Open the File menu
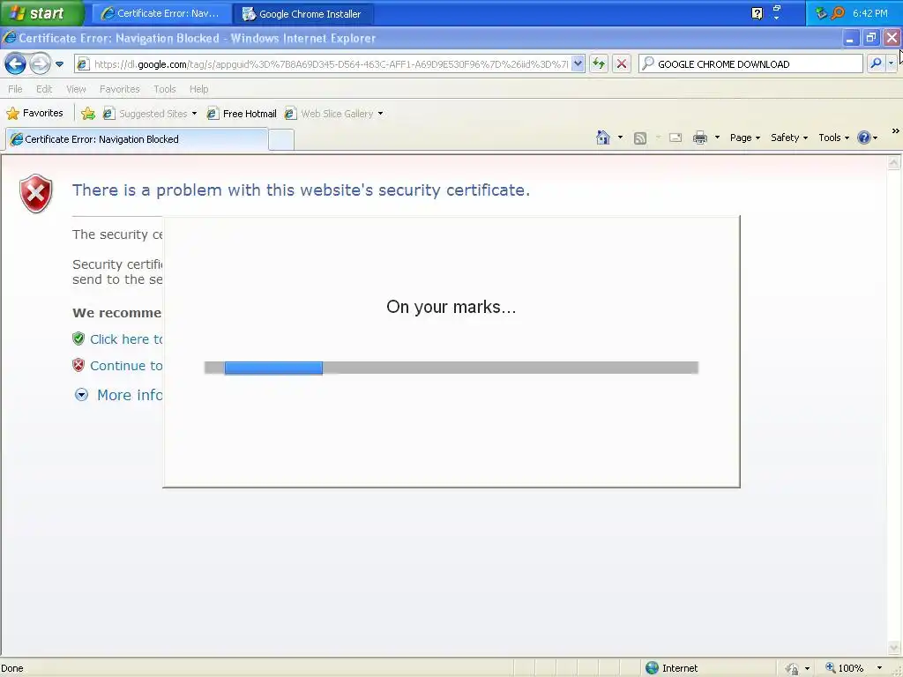Image resolution: width=903 pixels, height=677 pixels. [15, 89]
